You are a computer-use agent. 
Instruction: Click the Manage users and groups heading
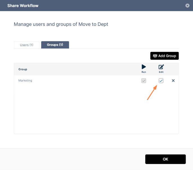tap(61, 24)
